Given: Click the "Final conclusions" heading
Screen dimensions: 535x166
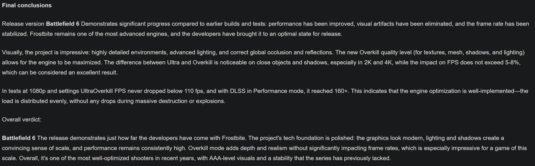Looking at the screenshot, I should click(x=27, y=5).
